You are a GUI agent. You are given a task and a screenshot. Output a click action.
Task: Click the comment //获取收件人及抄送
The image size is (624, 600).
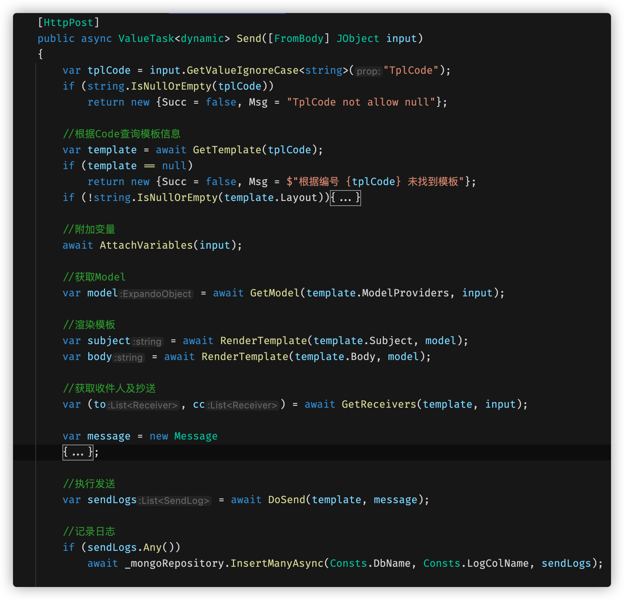[109, 389]
